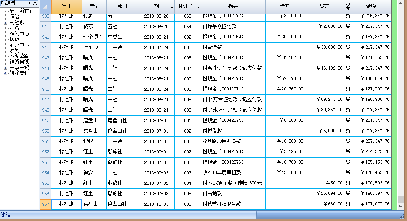
Task: Choose 福利中心 in the filter tree
Action: pos(19,34)
